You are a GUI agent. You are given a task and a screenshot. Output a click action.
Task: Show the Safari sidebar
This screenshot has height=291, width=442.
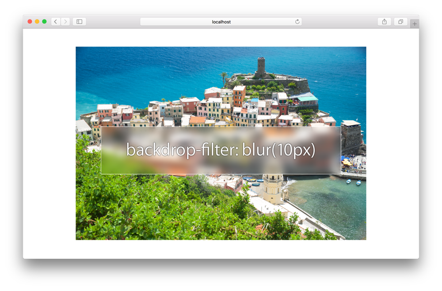point(80,22)
